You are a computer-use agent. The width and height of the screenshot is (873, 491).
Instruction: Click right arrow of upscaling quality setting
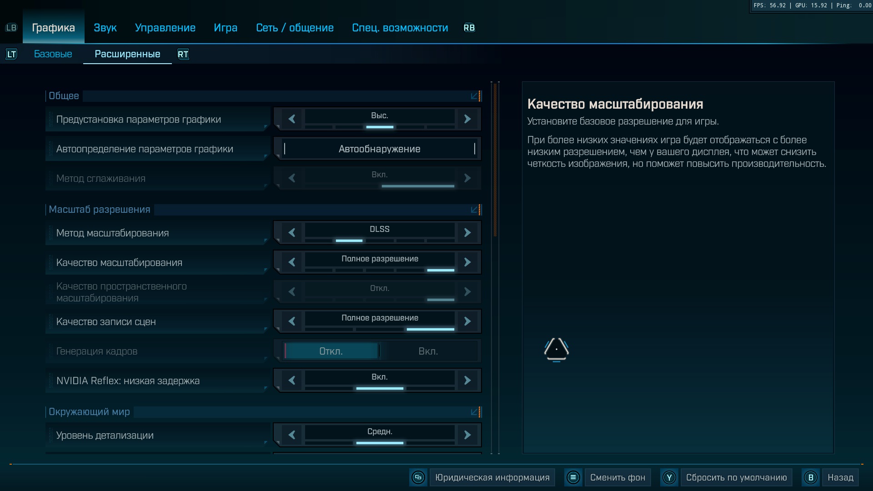[x=467, y=262]
